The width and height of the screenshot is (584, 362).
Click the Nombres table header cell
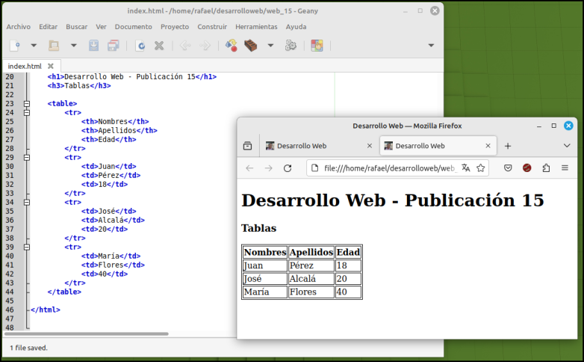tap(265, 252)
